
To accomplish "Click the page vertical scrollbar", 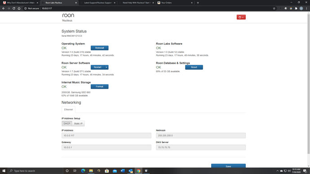I will pyautogui.click(x=309, y=84).
